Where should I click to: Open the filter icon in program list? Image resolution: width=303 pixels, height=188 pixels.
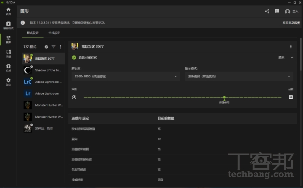[x=53, y=47]
